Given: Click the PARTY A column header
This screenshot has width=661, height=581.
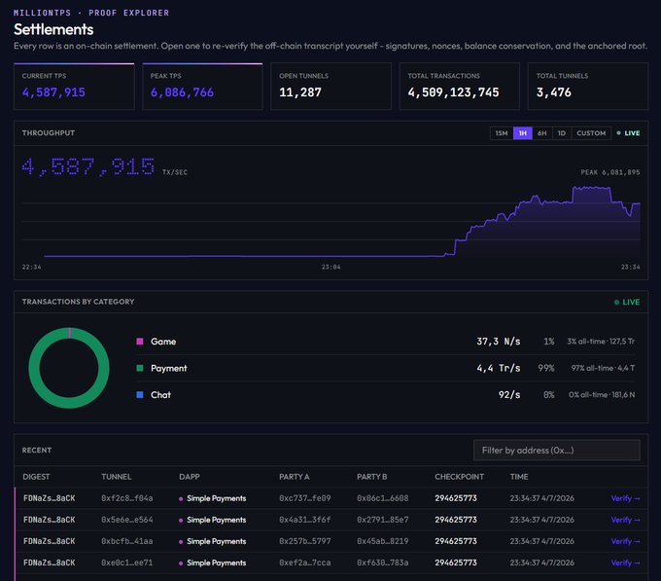Looking at the screenshot, I should 295,477.
